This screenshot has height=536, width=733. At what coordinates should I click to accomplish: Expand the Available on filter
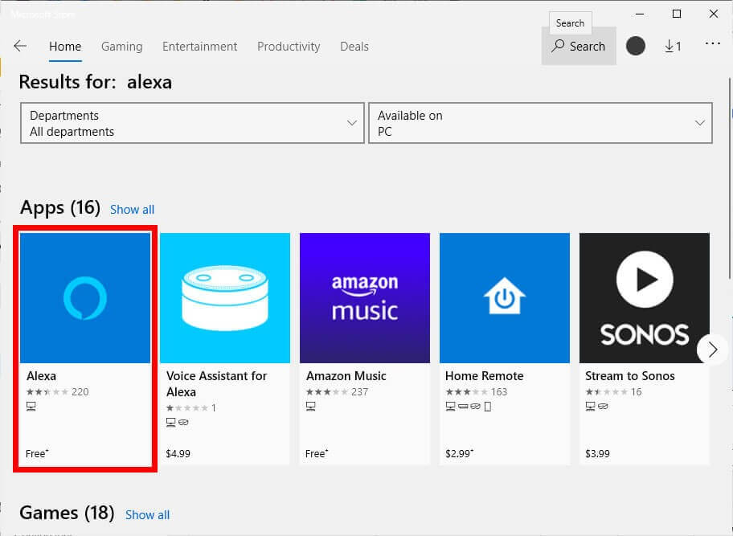[x=539, y=123]
